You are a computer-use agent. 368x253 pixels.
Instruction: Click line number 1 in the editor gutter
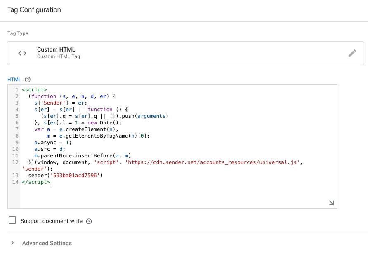tap(16, 90)
